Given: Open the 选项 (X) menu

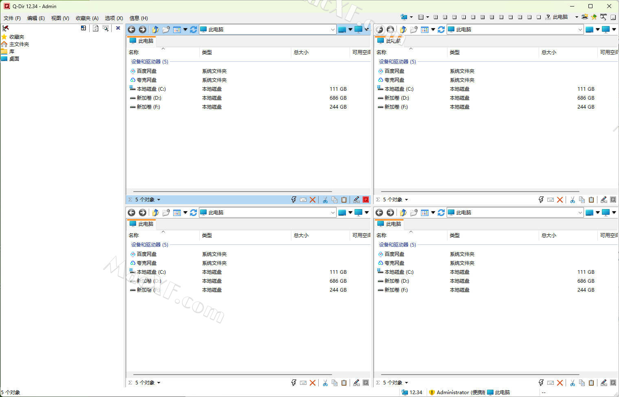Looking at the screenshot, I should pyautogui.click(x=114, y=18).
